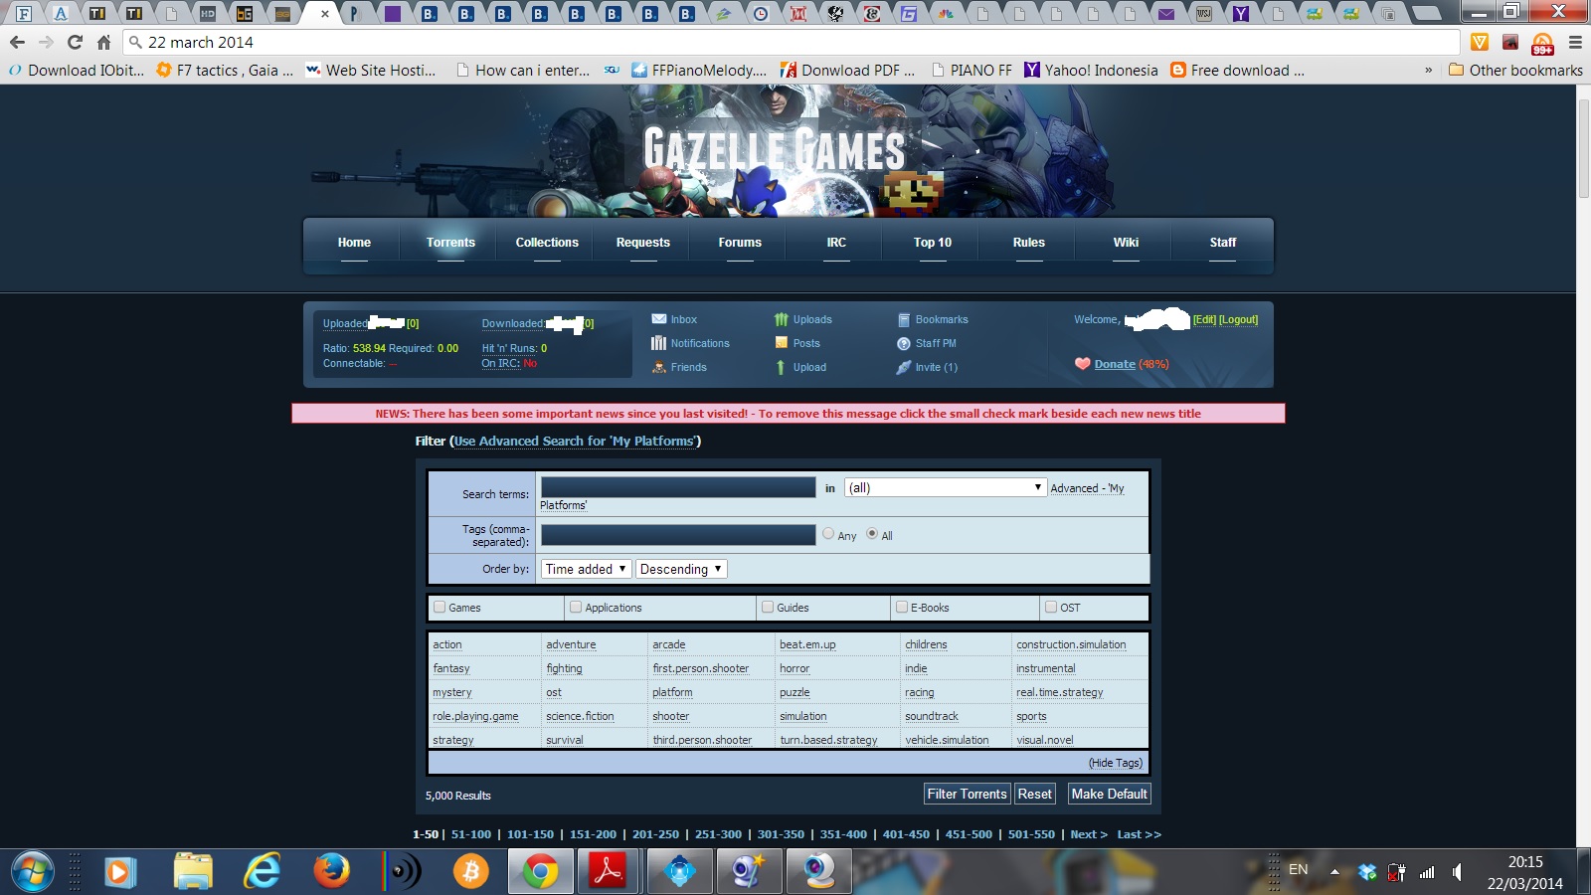Screen dimensions: 1591x895
Task: Open the Staff nav tab
Action: tap(1222, 243)
